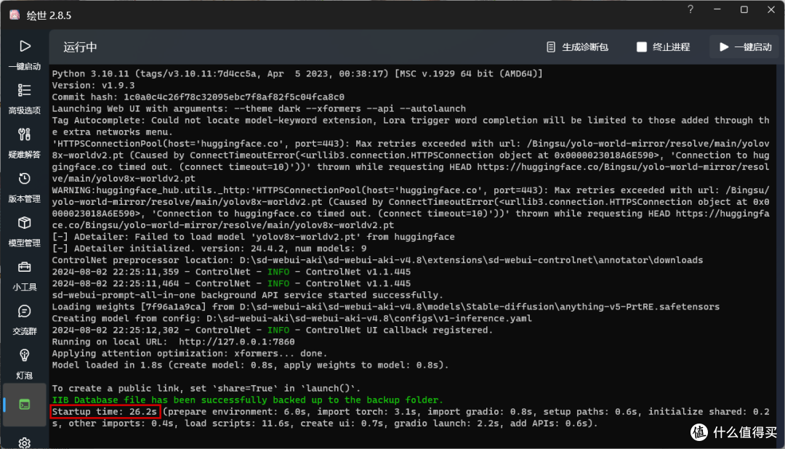The height and width of the screenshot is (449, 785).
Task: Click the local URL http://127.0.0.1:7860
Action: coord(237,342)
